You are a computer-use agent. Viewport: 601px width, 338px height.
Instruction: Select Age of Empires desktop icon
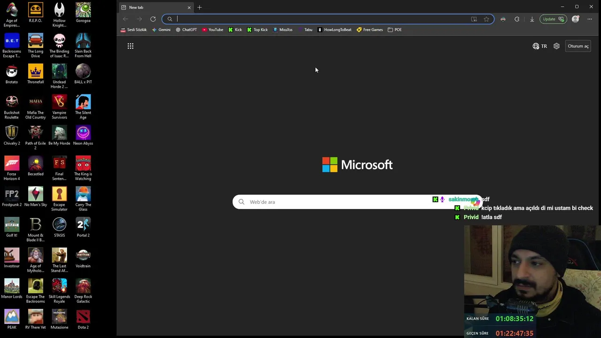point(12,15)
